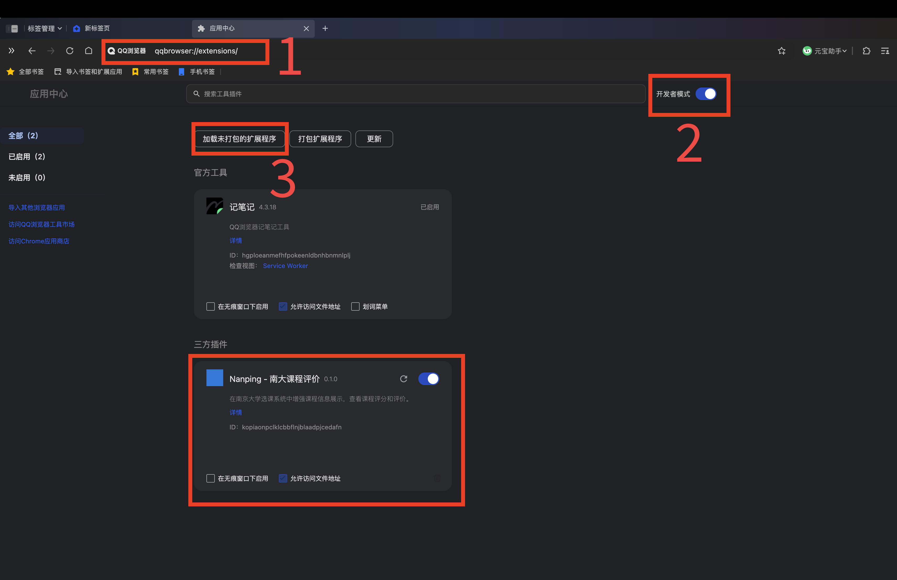Click the Nanping blue extension icon
The height and width of the screenshot is (580, 897).
click(x=215, y=377)
